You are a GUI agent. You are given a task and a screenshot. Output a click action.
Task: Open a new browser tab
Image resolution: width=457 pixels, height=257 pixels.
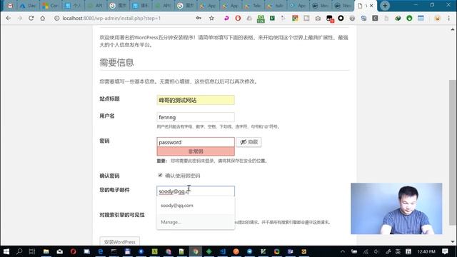point(385,6)
